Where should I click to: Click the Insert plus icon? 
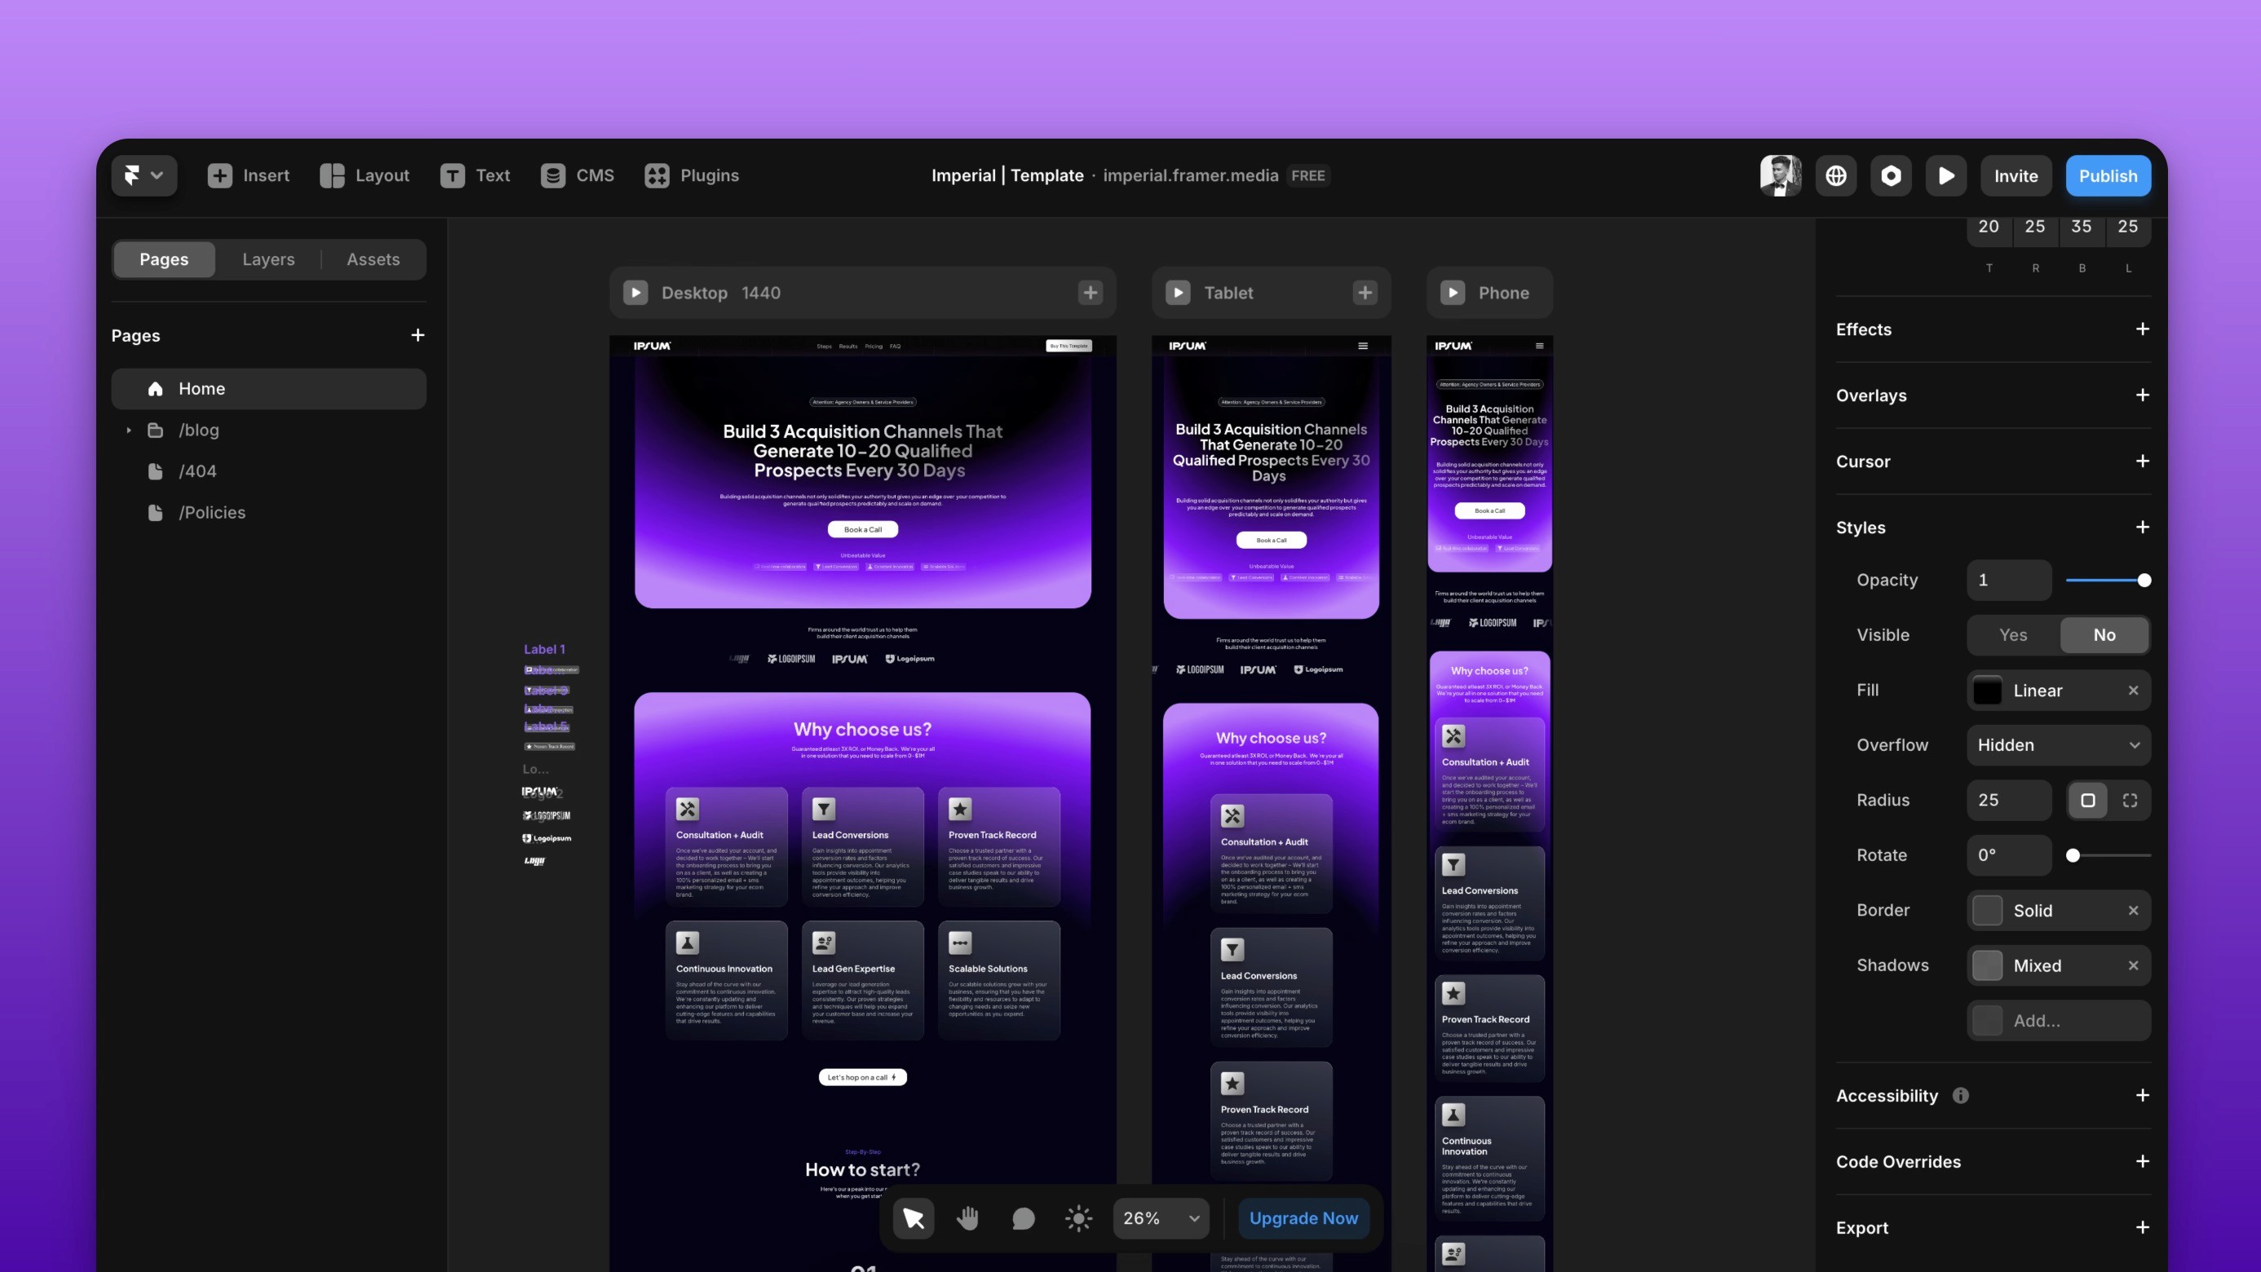(219, 175)
